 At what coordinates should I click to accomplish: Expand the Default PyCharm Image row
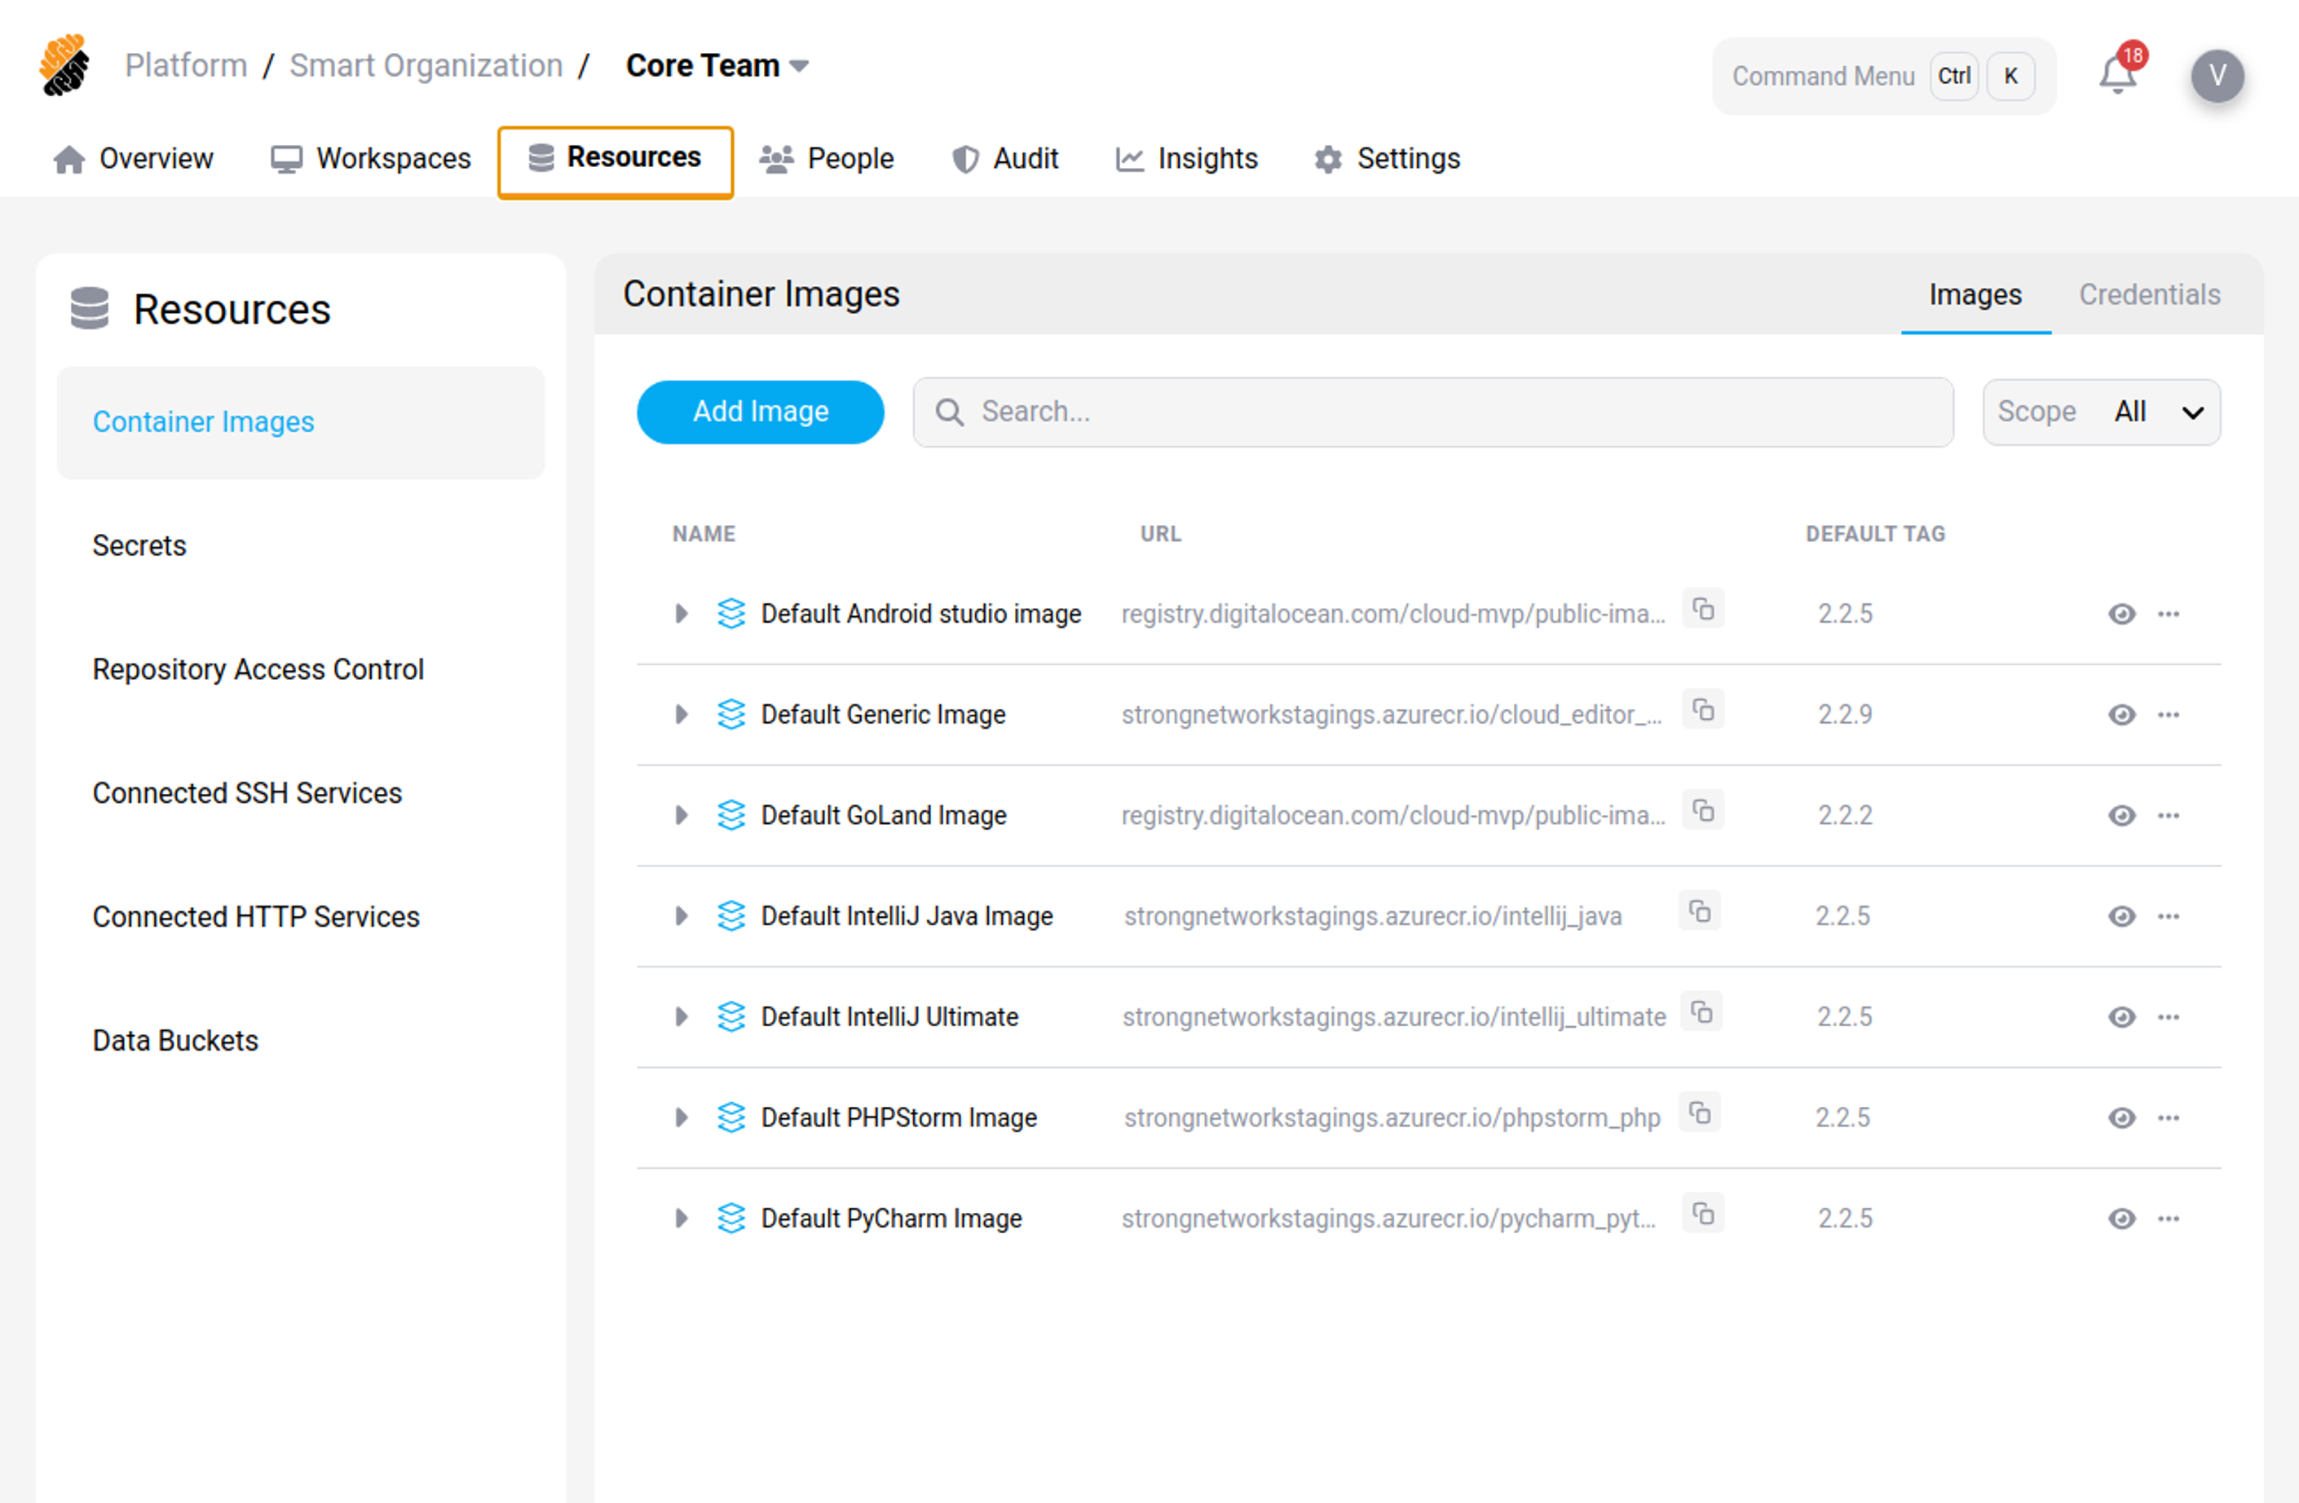(x=681, y=1218)
